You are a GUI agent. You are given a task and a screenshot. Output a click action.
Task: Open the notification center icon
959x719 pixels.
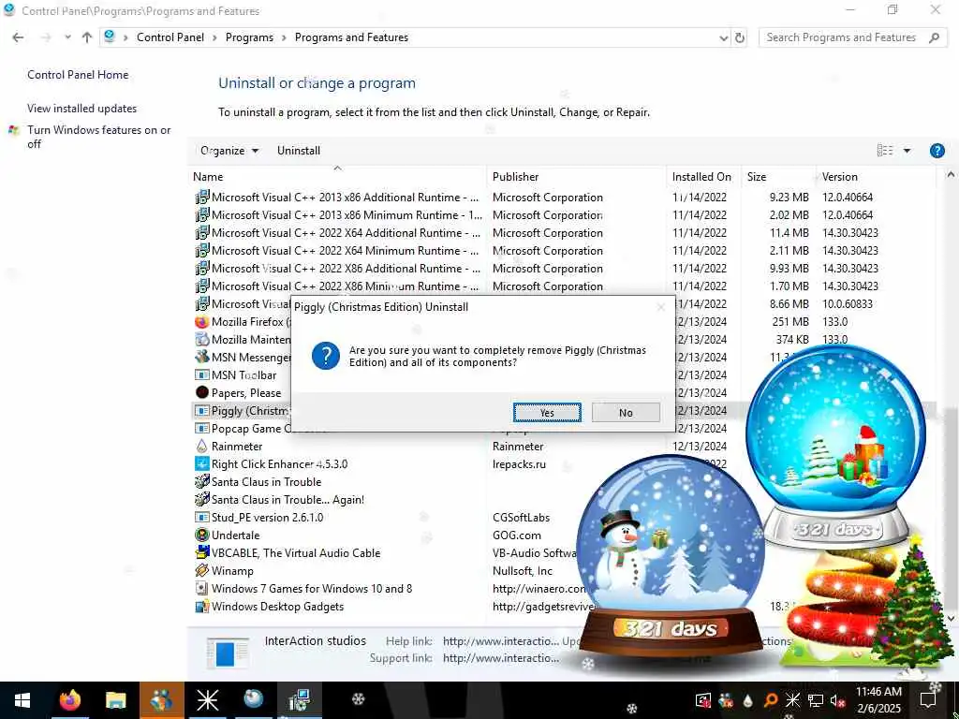[x=928, y=700]
